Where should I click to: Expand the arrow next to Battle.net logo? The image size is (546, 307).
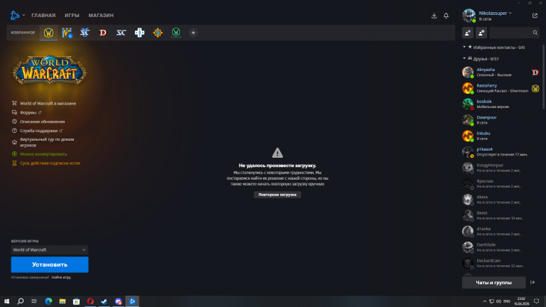coord(23,16)
